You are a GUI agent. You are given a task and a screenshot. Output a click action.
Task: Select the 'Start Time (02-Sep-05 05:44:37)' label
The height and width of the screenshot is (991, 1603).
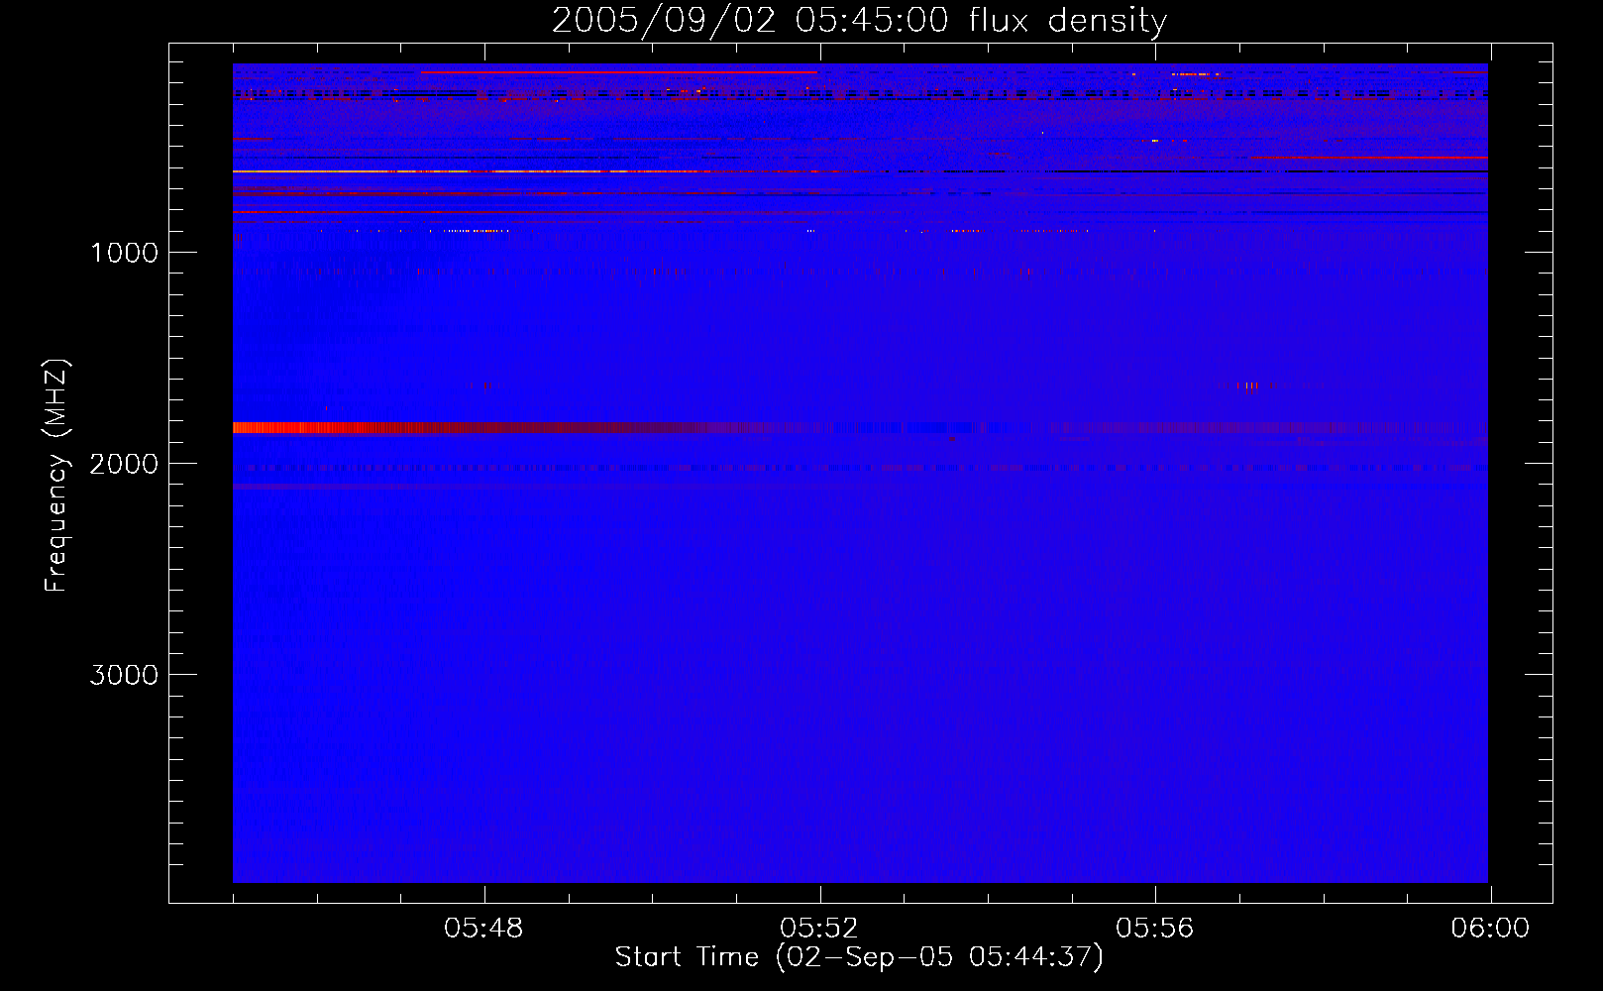pos(859,957)
